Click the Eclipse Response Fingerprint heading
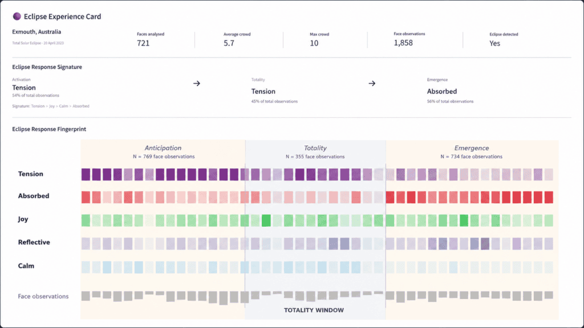The height and width of the screenshot is (328, 584). pyautogui.click(x=49, y=129)
